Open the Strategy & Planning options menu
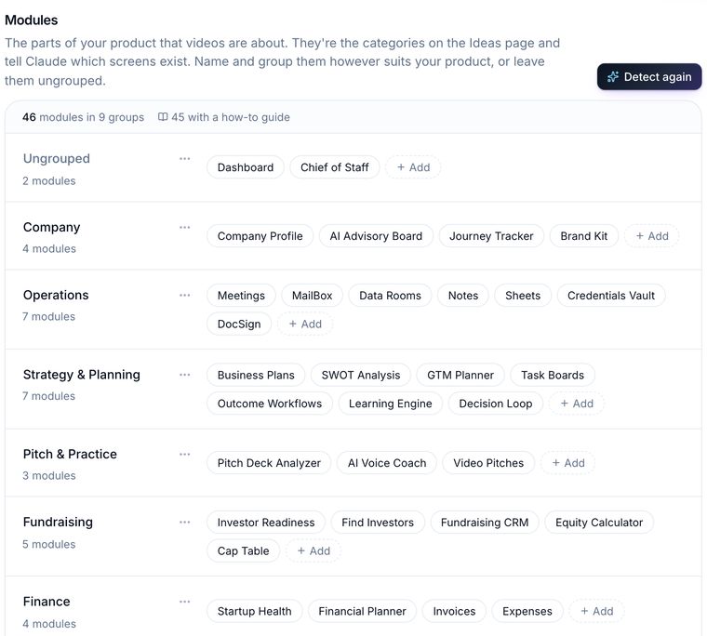Image resolution: width=707 pixels, height=636 pixels. point(184,375)
